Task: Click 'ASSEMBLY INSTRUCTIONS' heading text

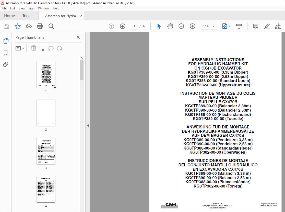Action: pos(218,60)
